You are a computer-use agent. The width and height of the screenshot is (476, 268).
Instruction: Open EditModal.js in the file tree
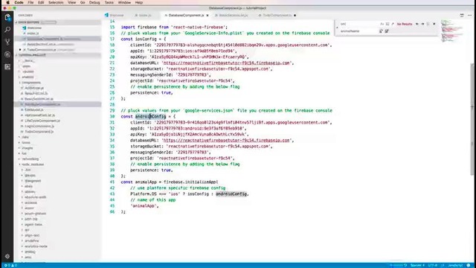click(34, 109)
